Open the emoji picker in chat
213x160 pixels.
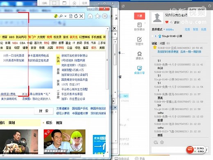(x=156, y=142)
